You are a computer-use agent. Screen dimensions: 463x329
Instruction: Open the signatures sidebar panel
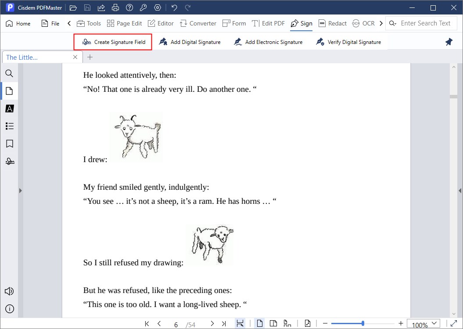(10, 161)
